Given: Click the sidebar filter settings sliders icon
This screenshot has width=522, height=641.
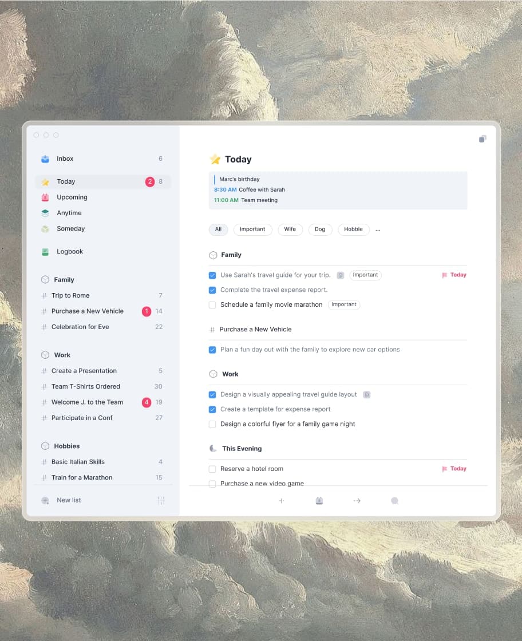Looking at the screenshot, I should (x=161, y=500).
